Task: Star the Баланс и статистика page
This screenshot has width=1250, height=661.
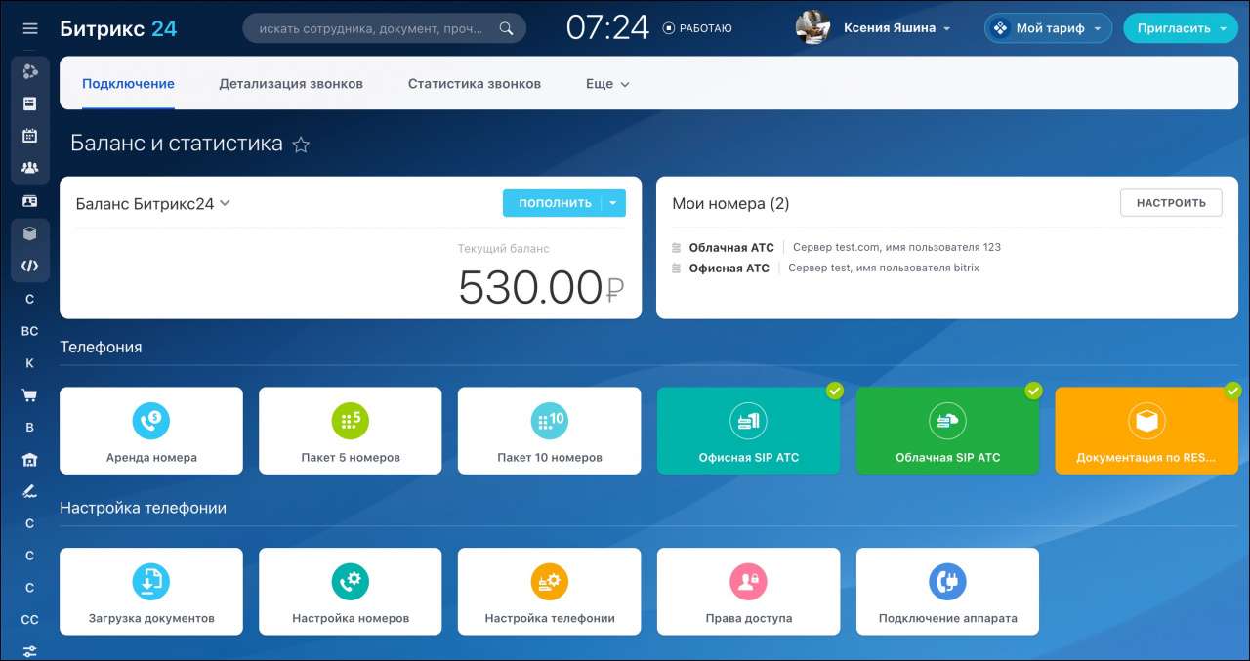Action: pyautogui.click(x=301, y=145)
